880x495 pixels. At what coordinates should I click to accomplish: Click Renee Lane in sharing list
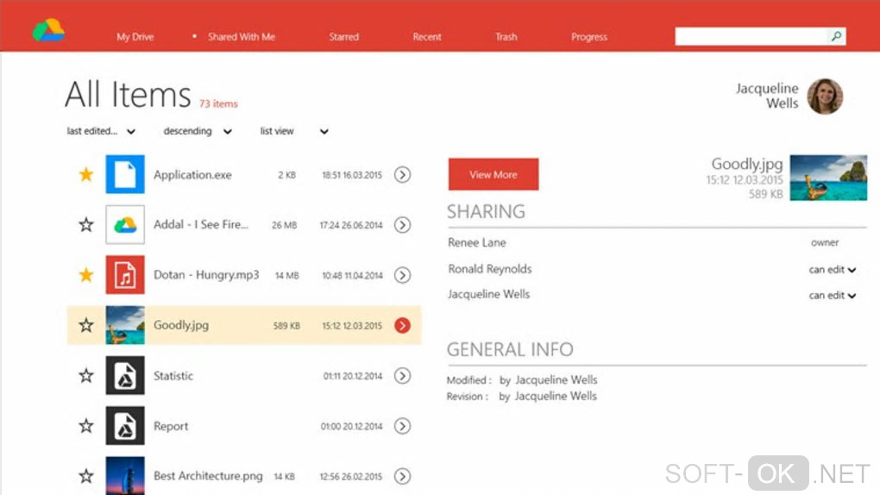[477, 242]
